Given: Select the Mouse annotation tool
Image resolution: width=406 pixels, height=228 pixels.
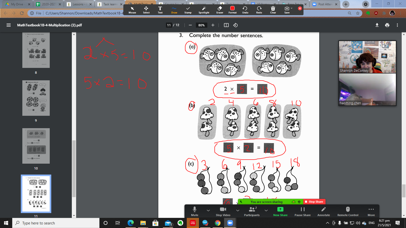Looking at the screenshot, I should pyautogui.click(x=132, y=10).
